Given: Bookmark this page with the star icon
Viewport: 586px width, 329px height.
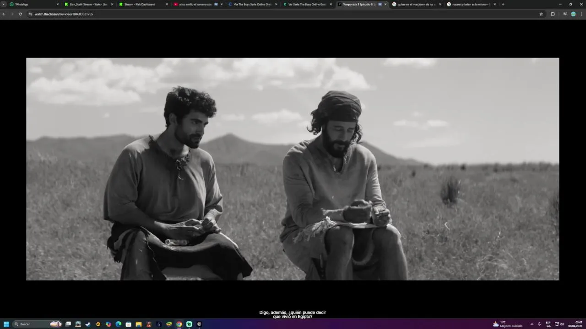Looking at the screenshot, I should click(541, 14).
